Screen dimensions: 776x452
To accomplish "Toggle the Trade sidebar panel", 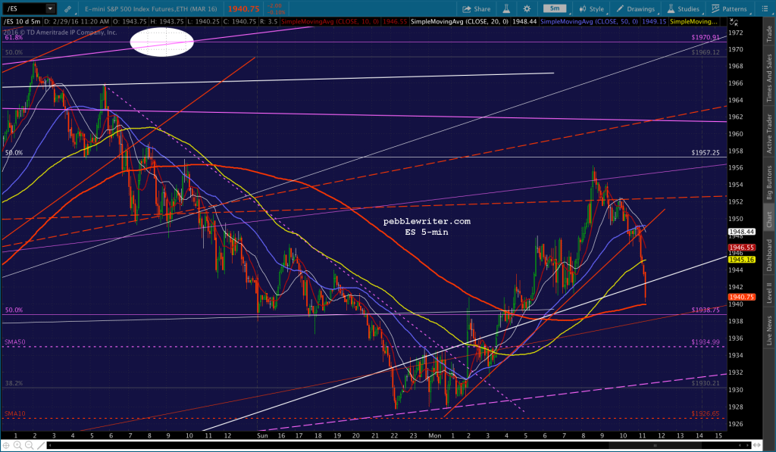I will 769,33.
